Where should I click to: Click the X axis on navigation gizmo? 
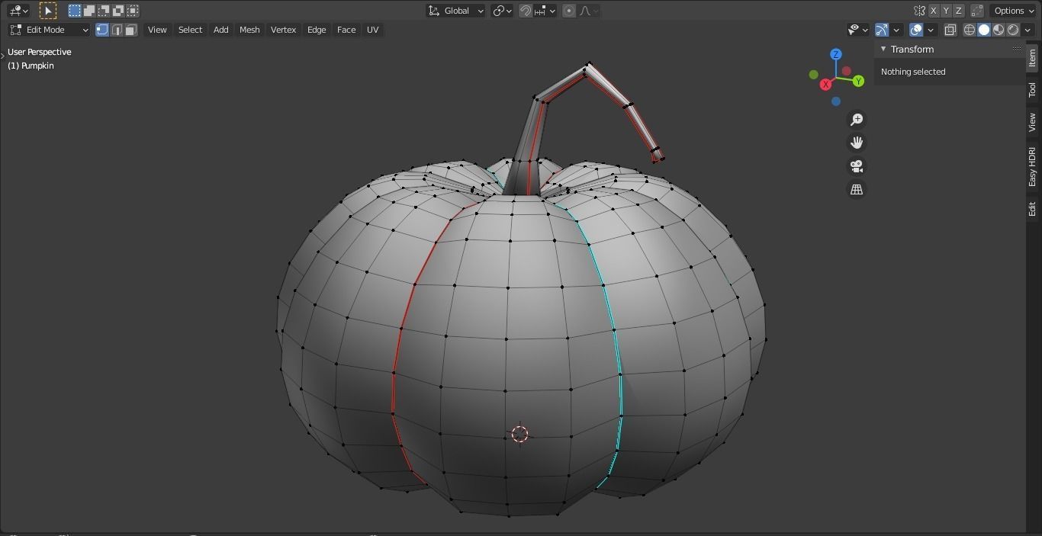(825, 85)
